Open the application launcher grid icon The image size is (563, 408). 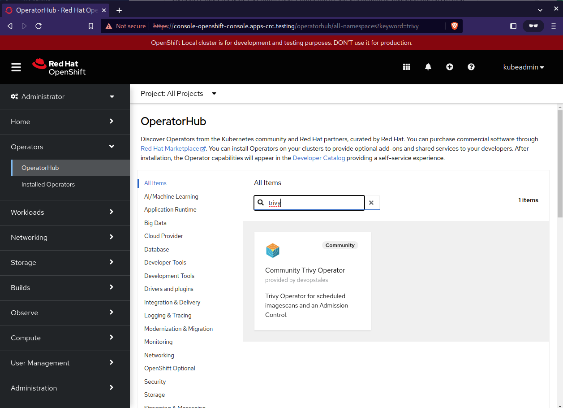[x=407, y=67]
